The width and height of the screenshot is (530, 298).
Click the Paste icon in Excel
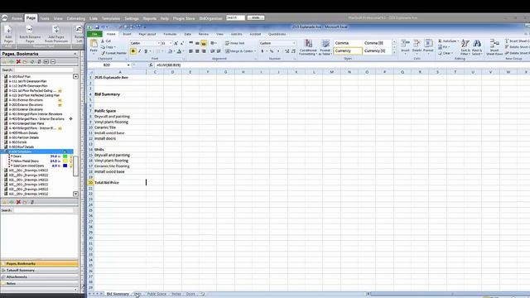[94, 44]
